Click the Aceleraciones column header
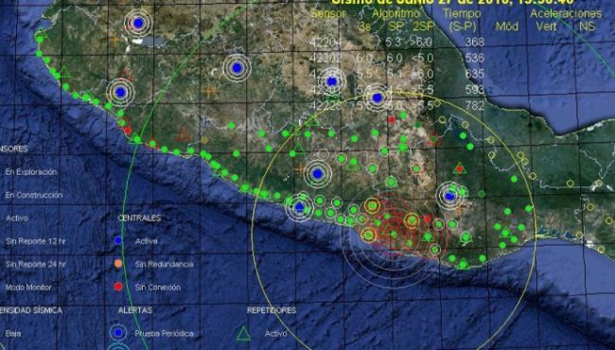 (x=566, y=14)
